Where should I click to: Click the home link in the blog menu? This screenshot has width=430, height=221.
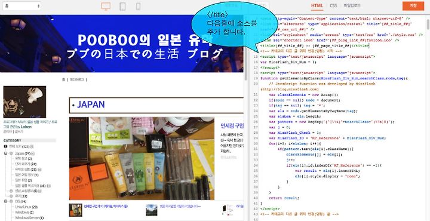click(x=63, y=80)
